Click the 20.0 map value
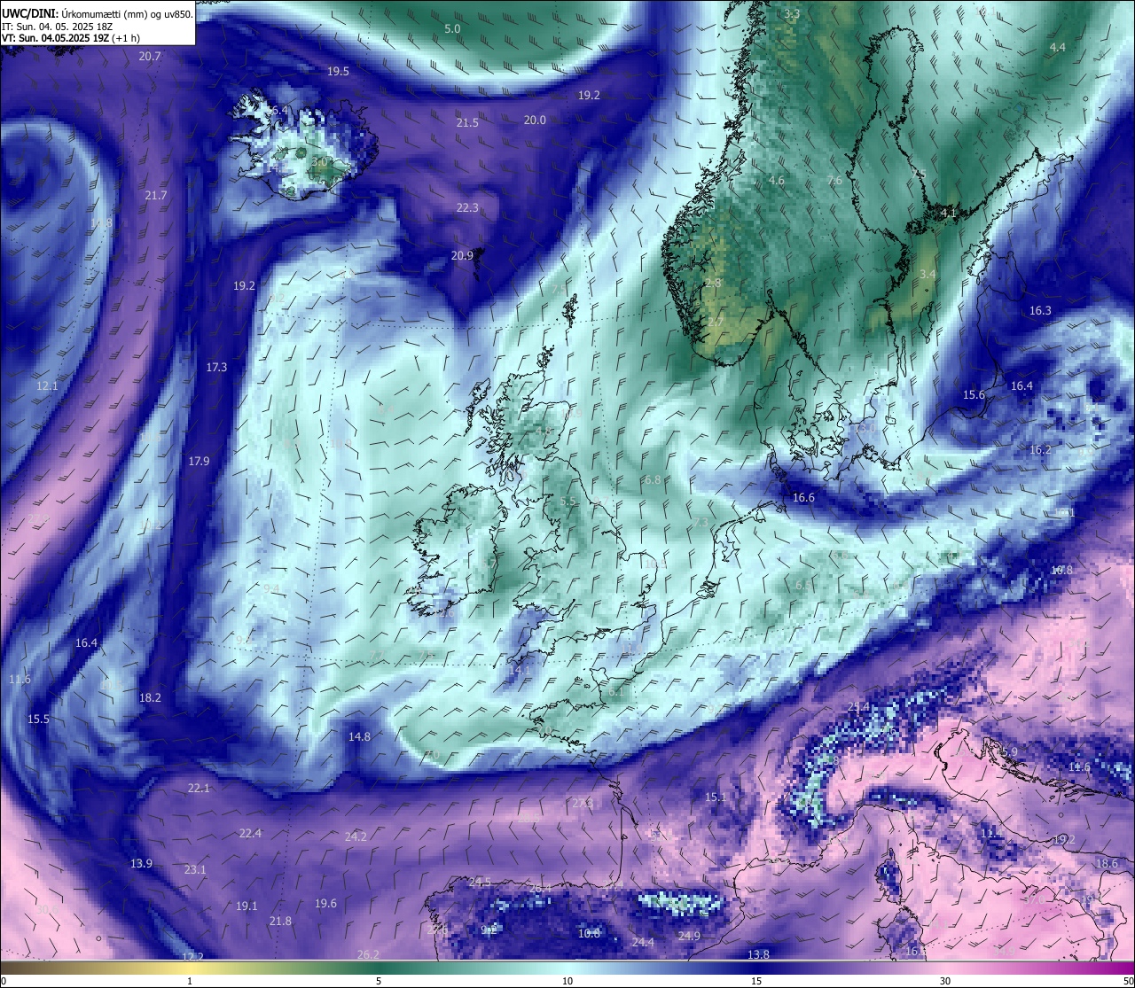Image resolution: width=1135 pixels, height=988 pixels. pos(535,120)
